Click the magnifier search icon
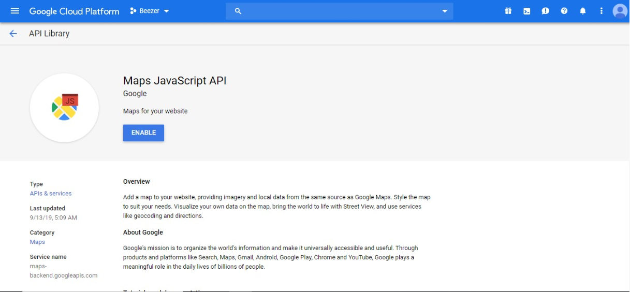This screenshot has height=292, width=630. tap(238, 11)
